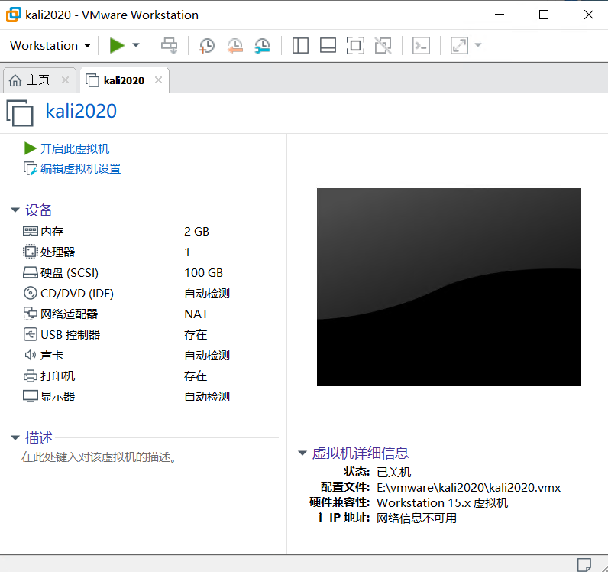Select the 处理器 device row label

58,252
